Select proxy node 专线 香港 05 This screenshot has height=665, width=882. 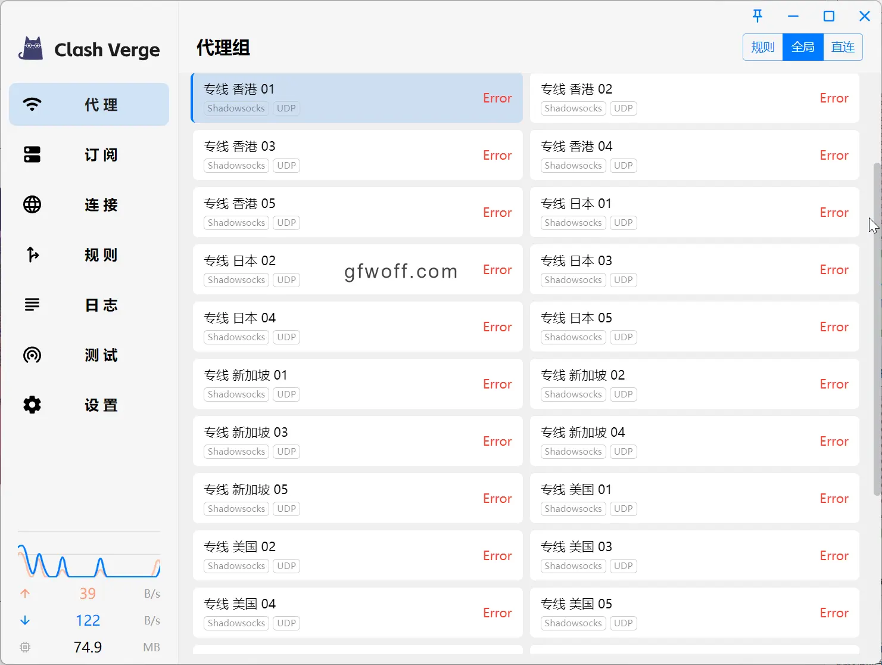click(x=357, y=212)
